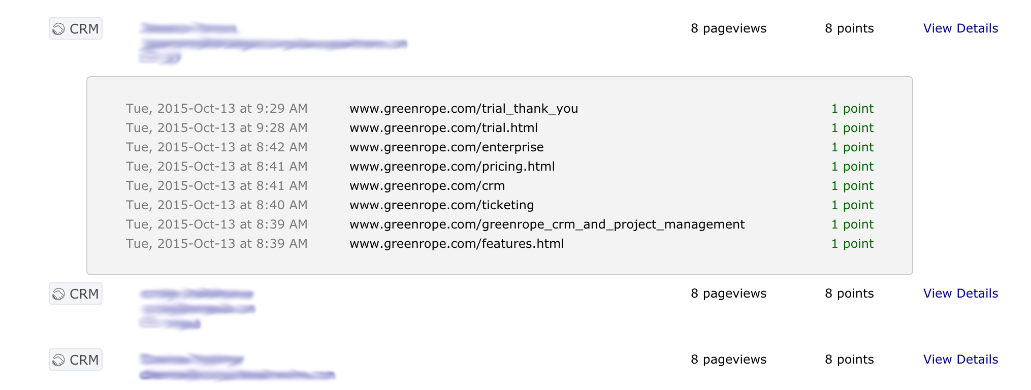
Task: Select the trial_thank_you page URL
Action: [464, 109]
